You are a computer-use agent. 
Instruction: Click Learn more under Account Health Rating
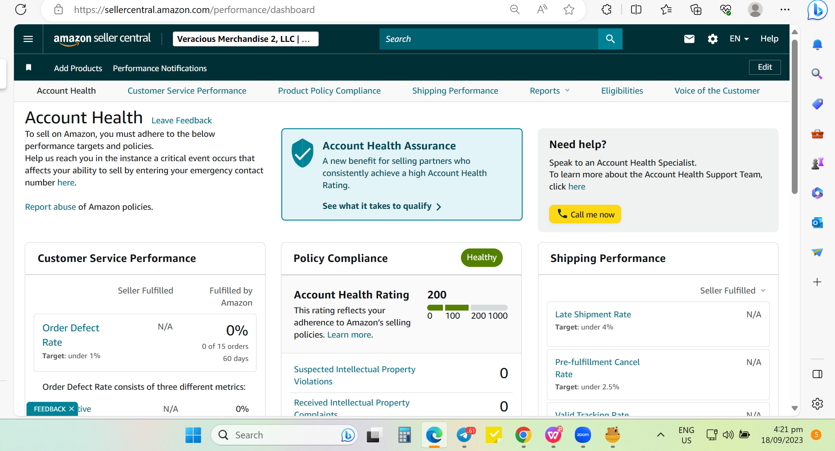(349, 335)
